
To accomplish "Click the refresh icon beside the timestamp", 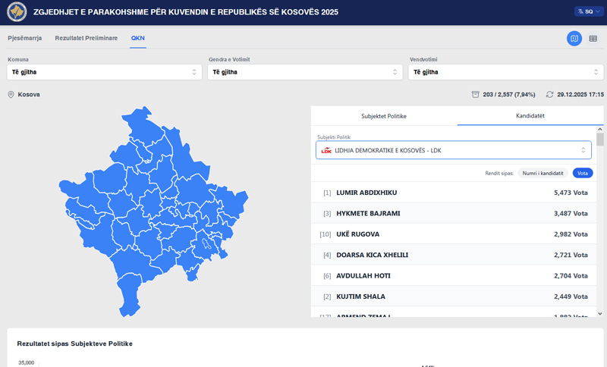I will click(549, 95).
